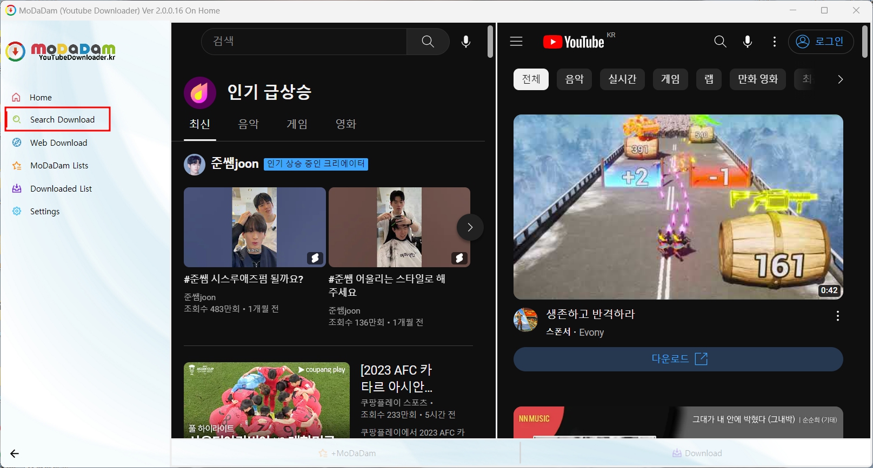
Task: Click the search magnifier button in the middle pane
Action: point(428,41)
